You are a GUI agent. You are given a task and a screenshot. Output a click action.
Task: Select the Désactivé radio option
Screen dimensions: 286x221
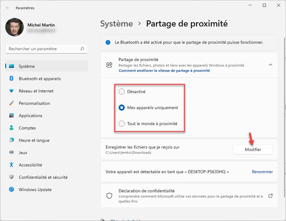(122, 92)
